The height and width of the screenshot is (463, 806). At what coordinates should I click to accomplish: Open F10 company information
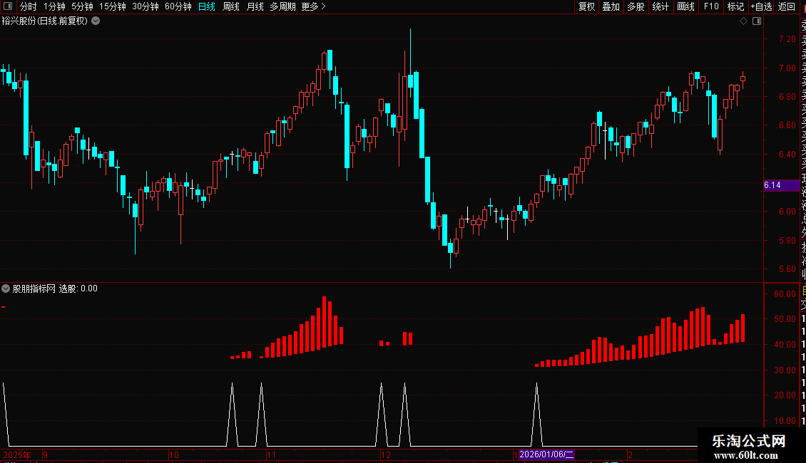(x=711, y=6)
